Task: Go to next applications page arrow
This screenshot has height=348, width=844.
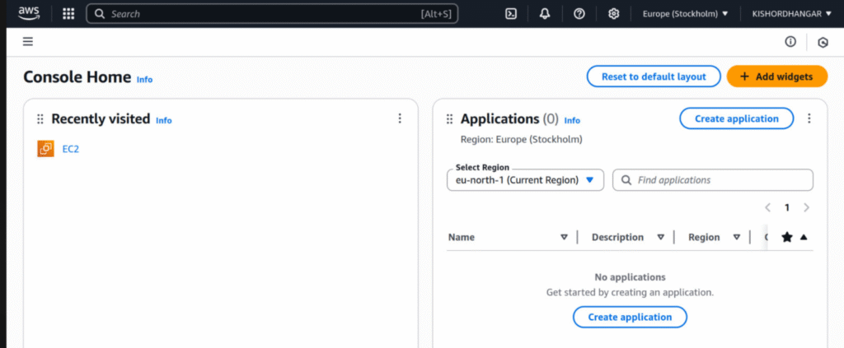Action: click(806, 207)
